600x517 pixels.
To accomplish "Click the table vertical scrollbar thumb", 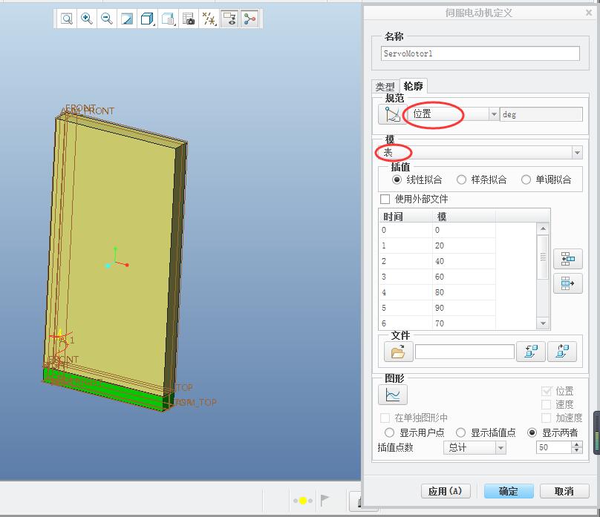I will (x=543, y=257).
